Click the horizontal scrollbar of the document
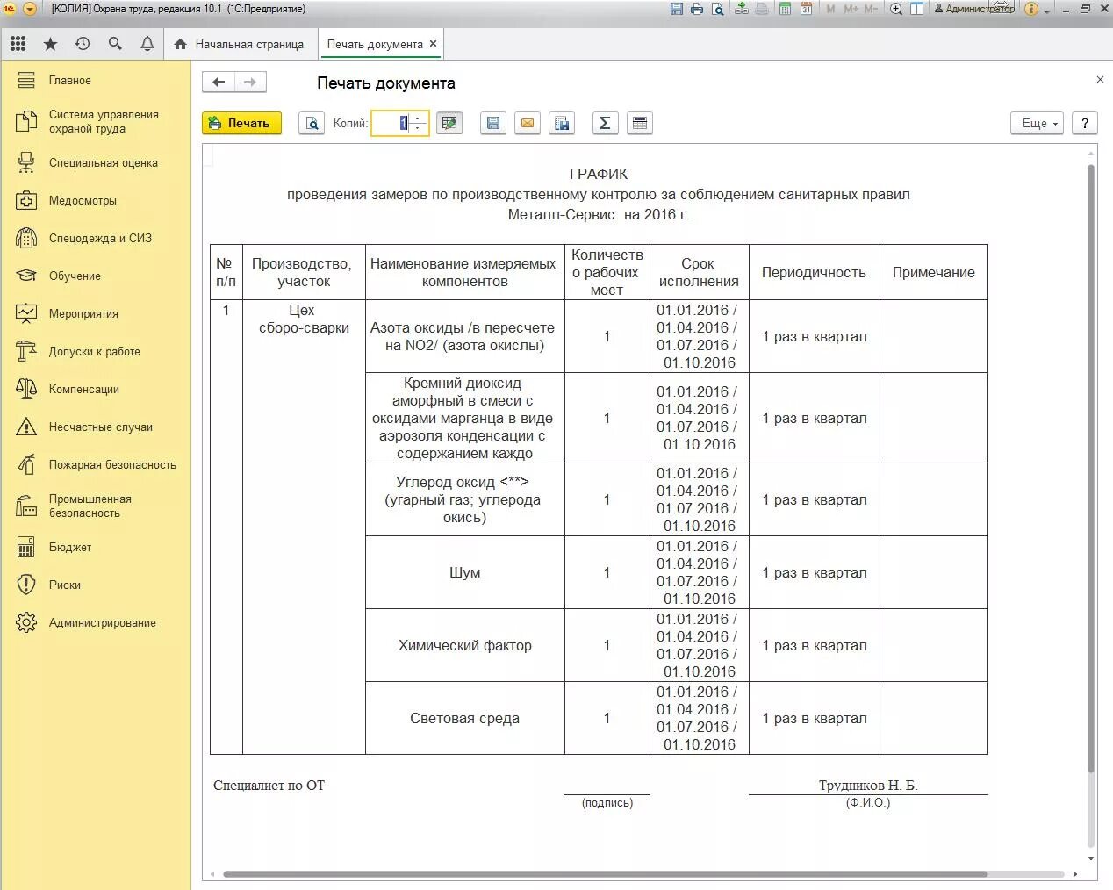 (606, 874)
